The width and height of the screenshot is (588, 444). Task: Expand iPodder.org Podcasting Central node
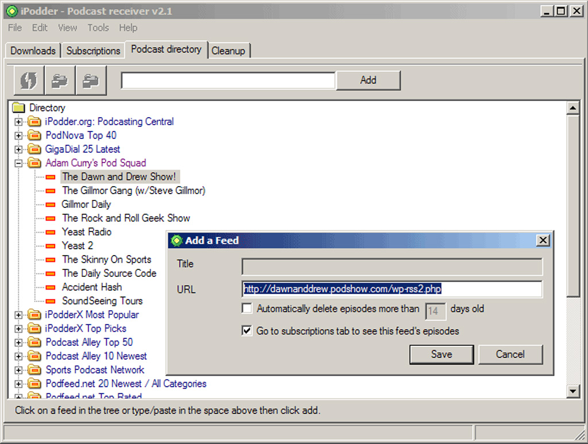click(x=18, y=122)
